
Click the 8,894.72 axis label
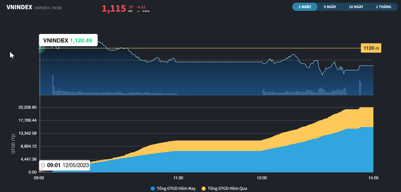28,146
